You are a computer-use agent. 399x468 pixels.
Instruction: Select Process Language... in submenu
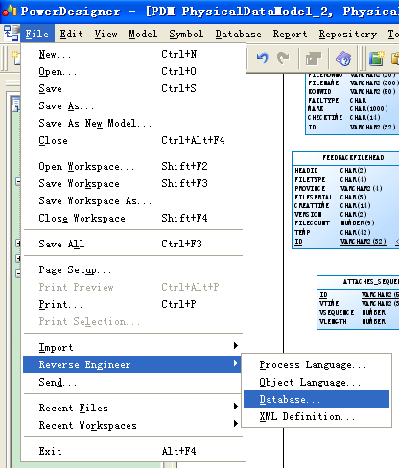coord(317,364)
